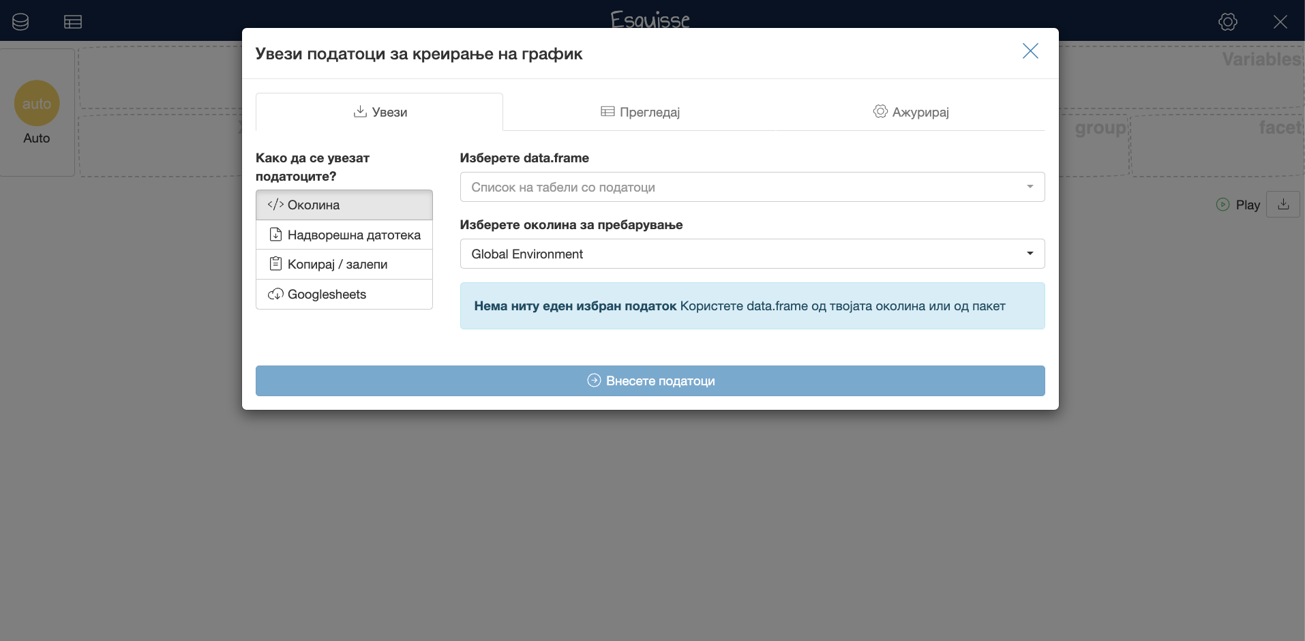Click the download chart icon button

point(1282,205)
